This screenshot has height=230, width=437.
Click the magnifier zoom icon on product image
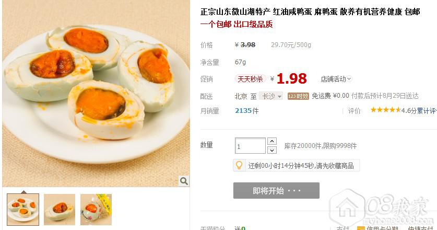pos(184,181)
